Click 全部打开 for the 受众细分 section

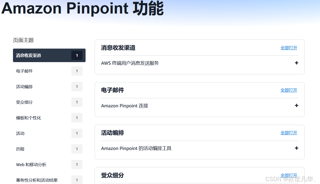[x=289, y=175]
